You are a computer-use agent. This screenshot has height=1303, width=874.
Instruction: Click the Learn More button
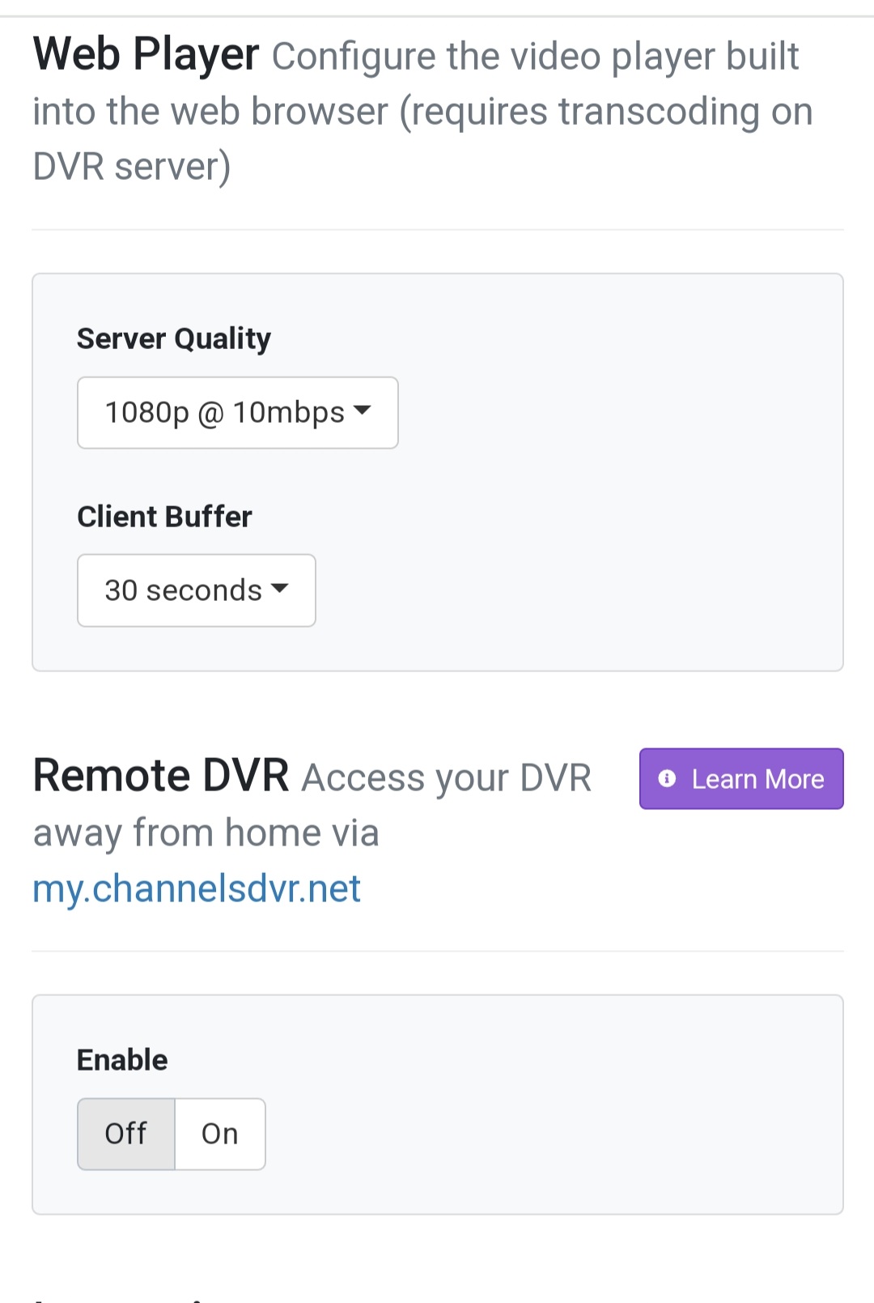coord(741,779)
